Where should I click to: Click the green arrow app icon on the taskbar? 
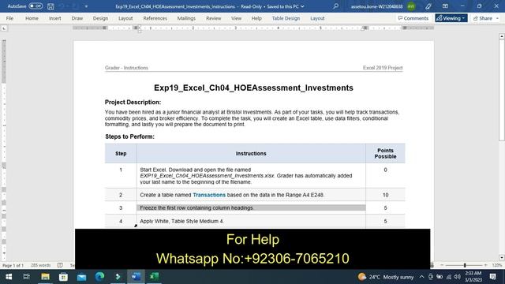(118, 277)
